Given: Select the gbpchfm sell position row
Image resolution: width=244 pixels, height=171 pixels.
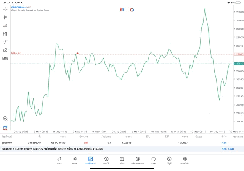Looking at the screenshot, I should click(114, 143).
